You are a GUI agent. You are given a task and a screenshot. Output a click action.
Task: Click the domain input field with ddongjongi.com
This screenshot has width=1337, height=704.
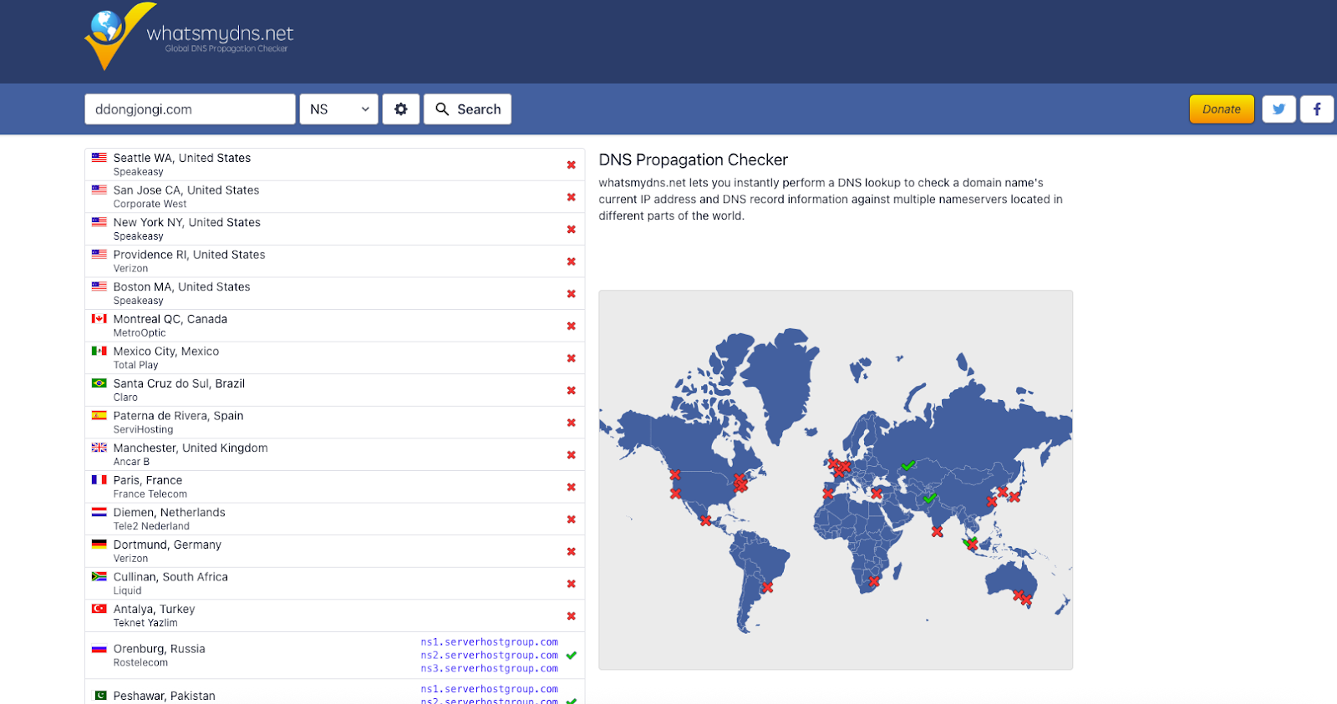(x=190, y=109)
